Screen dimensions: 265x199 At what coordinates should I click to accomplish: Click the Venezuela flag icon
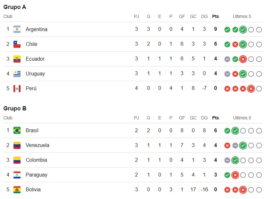pos(17,145)
